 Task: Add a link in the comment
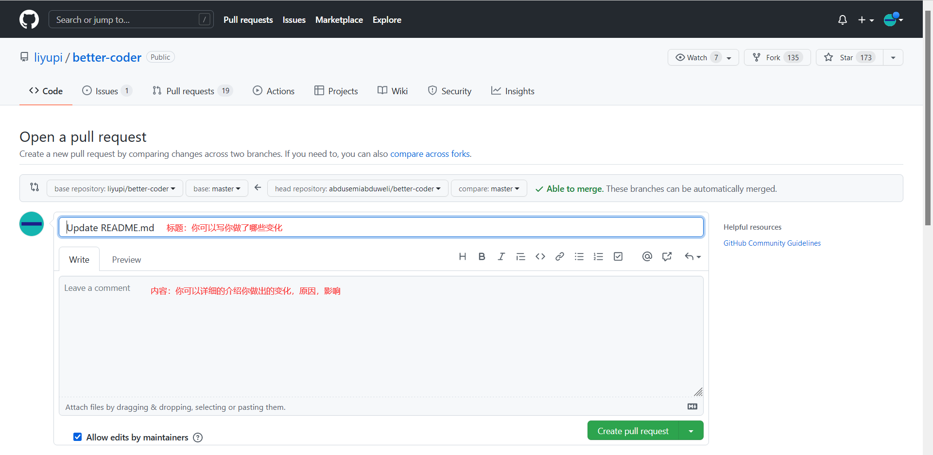point(560,256)
